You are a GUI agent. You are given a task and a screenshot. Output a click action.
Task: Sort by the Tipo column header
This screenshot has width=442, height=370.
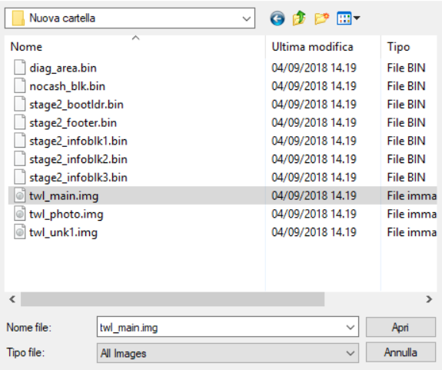click(409, 47)
